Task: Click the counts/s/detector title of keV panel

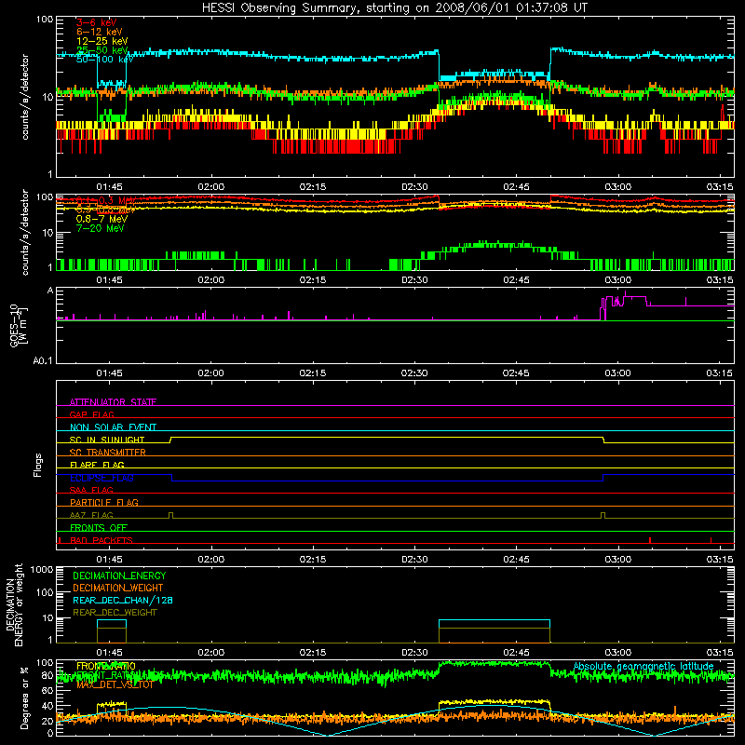Action: [25, 97]
